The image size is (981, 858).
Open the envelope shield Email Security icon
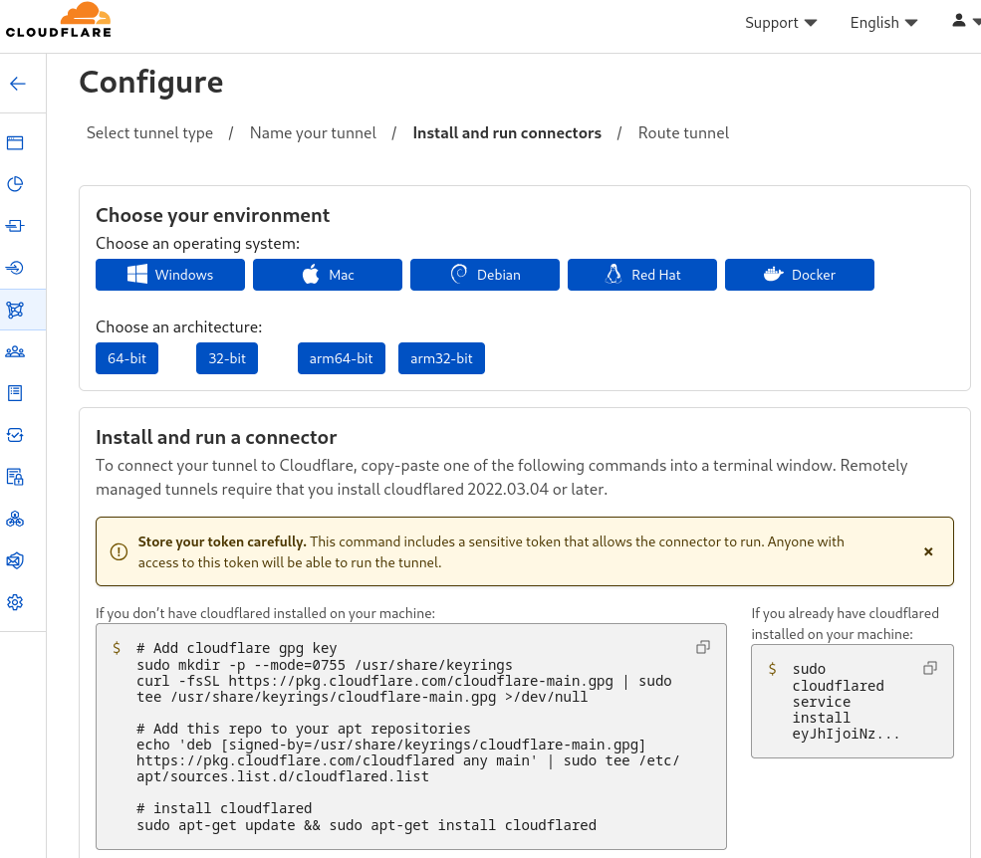[15, 561]
